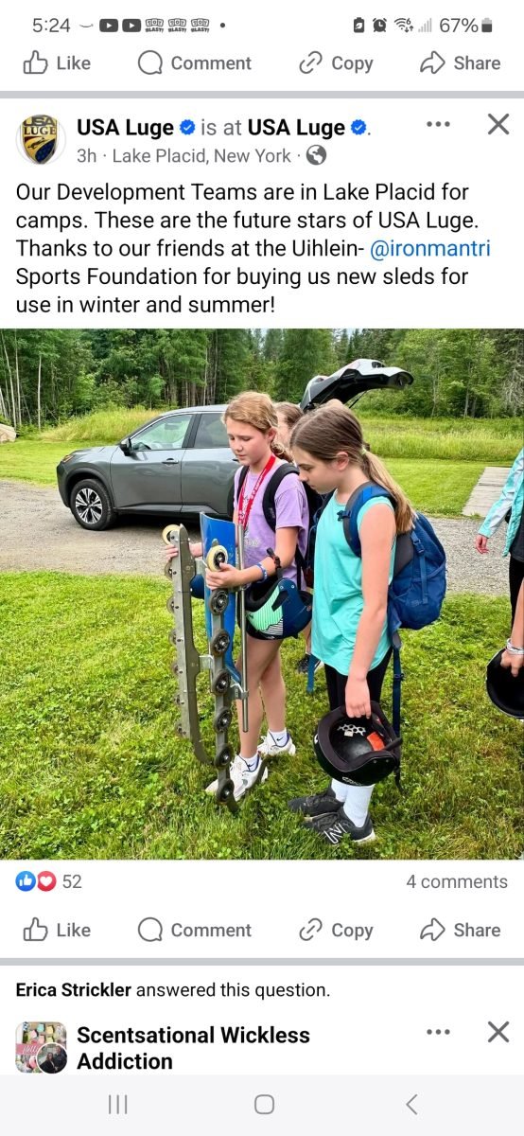Open three-dot menu on Scentsational Wickless post

pos(438,1032)
